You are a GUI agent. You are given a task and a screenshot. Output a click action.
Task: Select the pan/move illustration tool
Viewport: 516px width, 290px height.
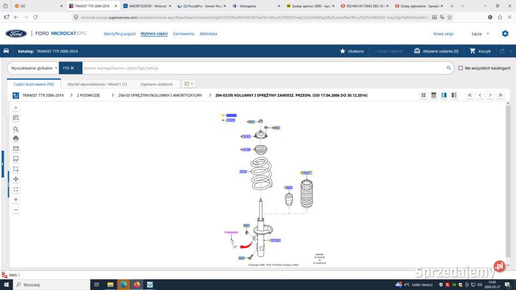(16, 179)
